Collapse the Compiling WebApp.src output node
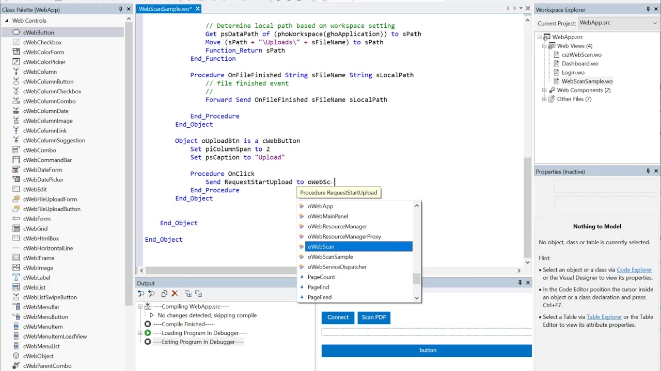661x371 pixels. (140, 307)
